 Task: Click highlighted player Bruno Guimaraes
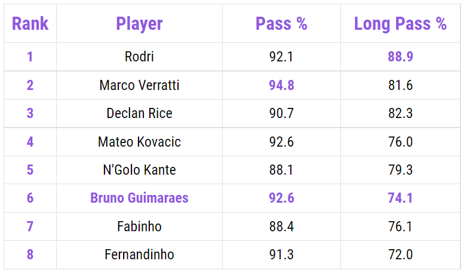click(139, 198)
